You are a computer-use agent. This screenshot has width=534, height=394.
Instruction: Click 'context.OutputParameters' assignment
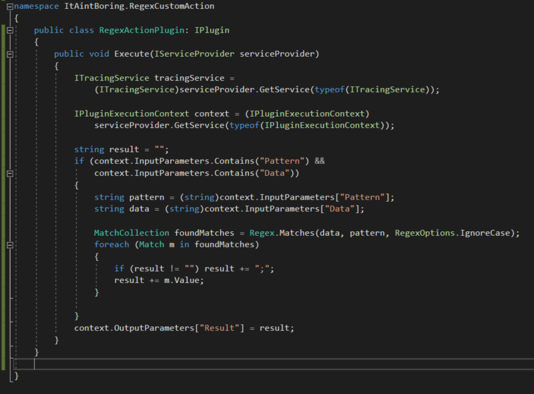click(x=134, y=328)
